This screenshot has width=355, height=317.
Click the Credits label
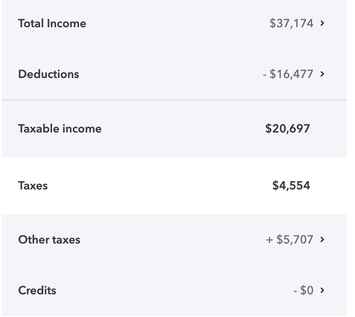pos(37,290)
